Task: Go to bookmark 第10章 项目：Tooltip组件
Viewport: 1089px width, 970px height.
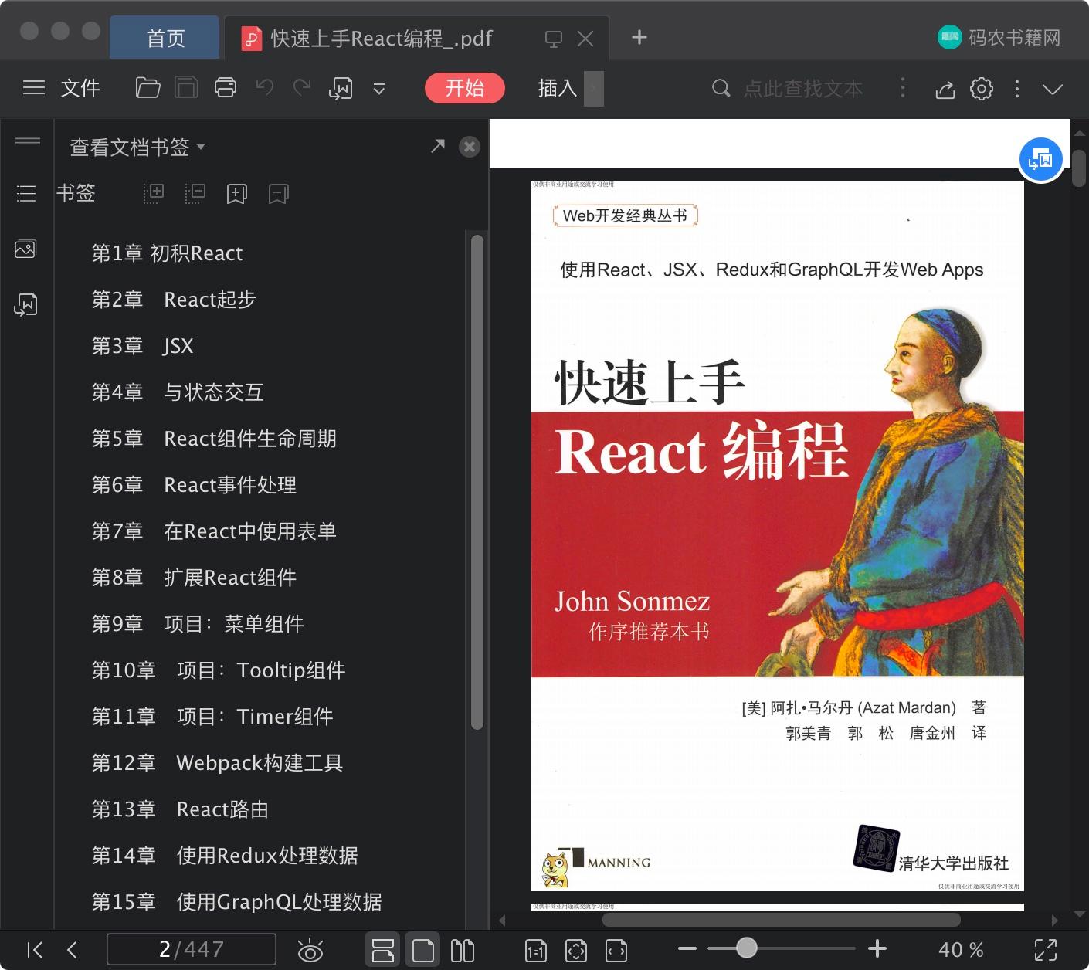Action: [x=219, y=670]
